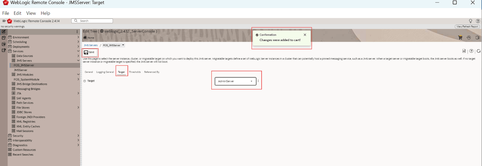The height and width of the screenshot is (166, 482).
Task: Expand the Deployments node arrow
Action: (78, 46)
